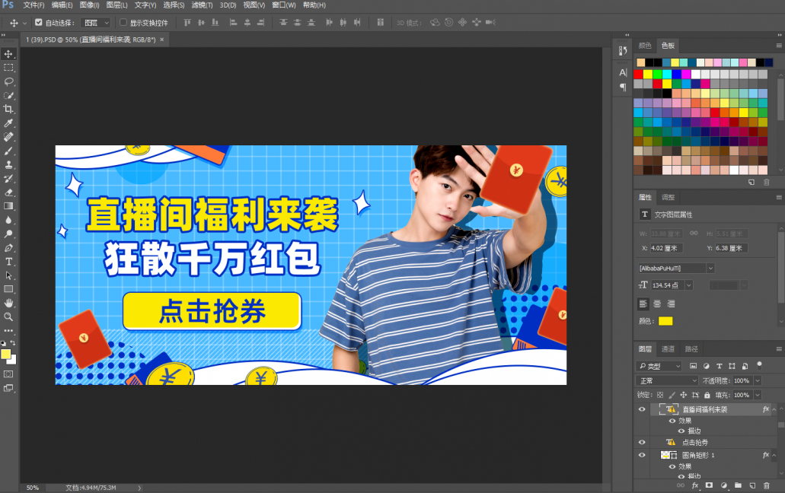This screenshot has width=785, height=493.
Task: Uncheck the 自动选择 option
Action: pos(39,22)
